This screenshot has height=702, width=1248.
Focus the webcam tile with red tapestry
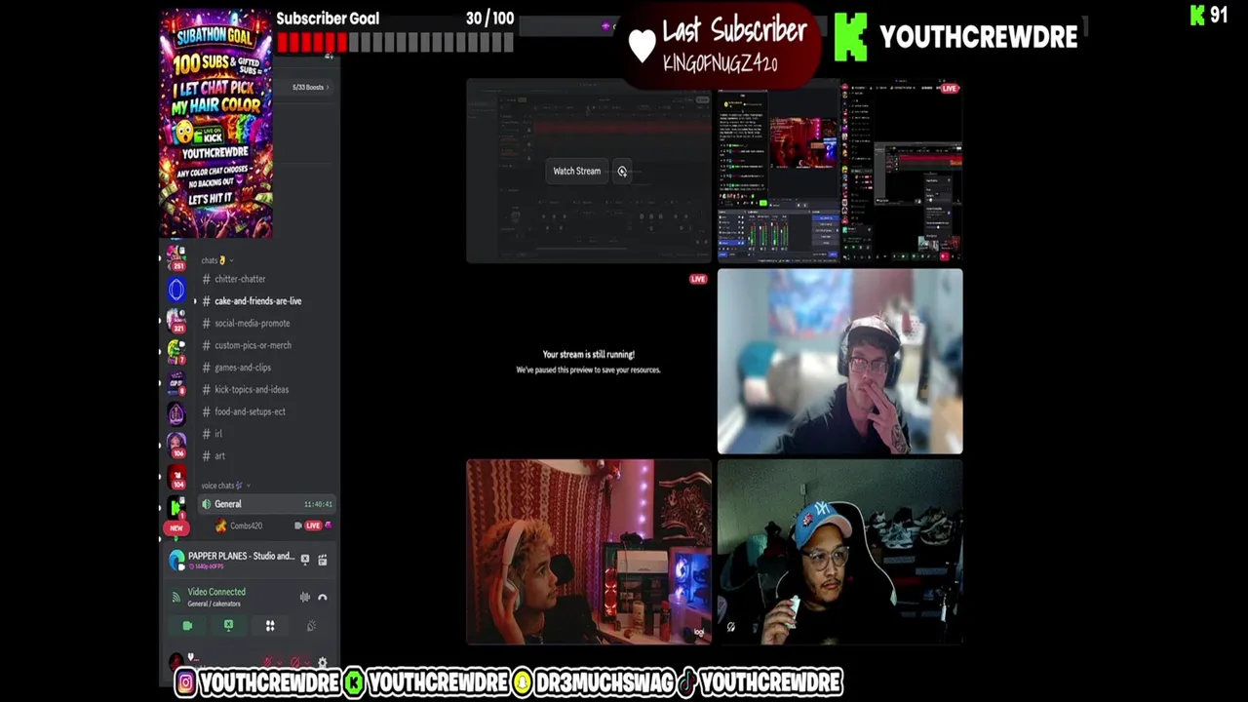(x=588, y=552)
